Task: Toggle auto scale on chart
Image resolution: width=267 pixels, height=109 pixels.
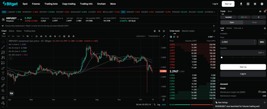Action: coord(164,105)
